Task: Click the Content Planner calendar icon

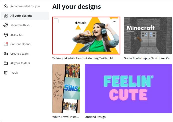Action: pyautogui.click(x=6, y=44)
